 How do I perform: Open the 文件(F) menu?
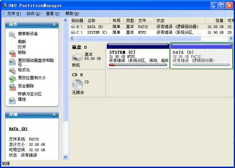click(x=14, y=14)
